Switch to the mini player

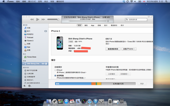149,17
